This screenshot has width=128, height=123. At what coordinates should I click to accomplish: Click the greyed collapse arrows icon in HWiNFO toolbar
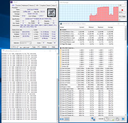click(67, 119)
